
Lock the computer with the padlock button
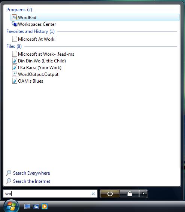click(130, 194)
